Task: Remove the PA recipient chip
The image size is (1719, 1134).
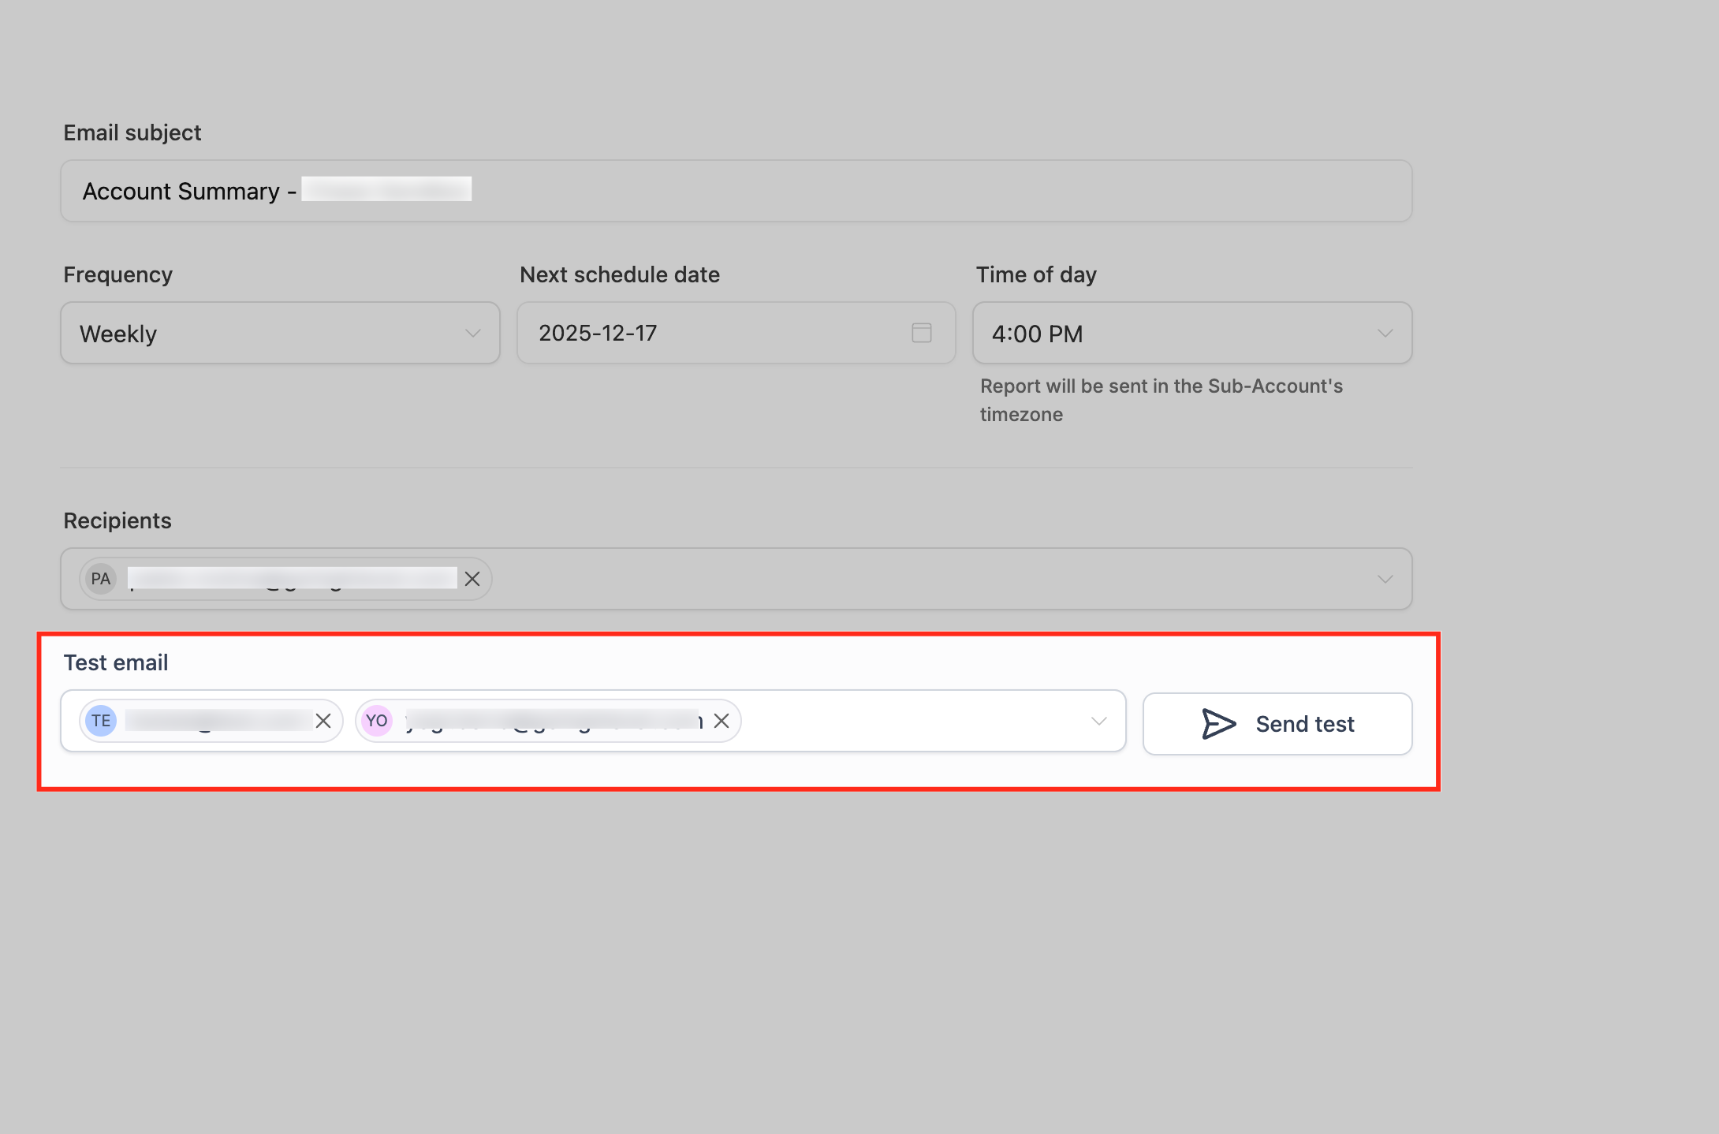Action: click(x=472, y=579)
